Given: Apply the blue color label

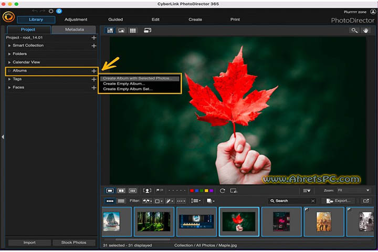Looking at the screenshot, I should pos(197,191).
